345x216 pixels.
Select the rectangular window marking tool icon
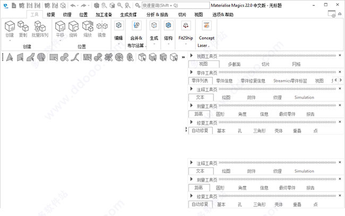pyautogui.click(x=54, y=57)
